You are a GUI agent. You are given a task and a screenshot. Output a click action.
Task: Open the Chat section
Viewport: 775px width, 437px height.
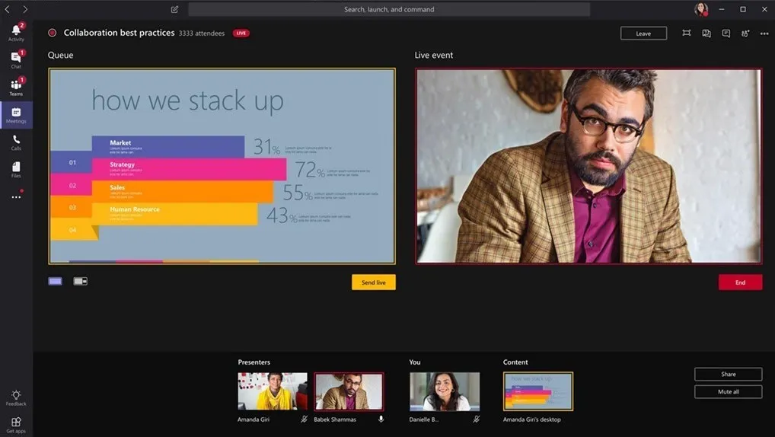tap(16, 60)
